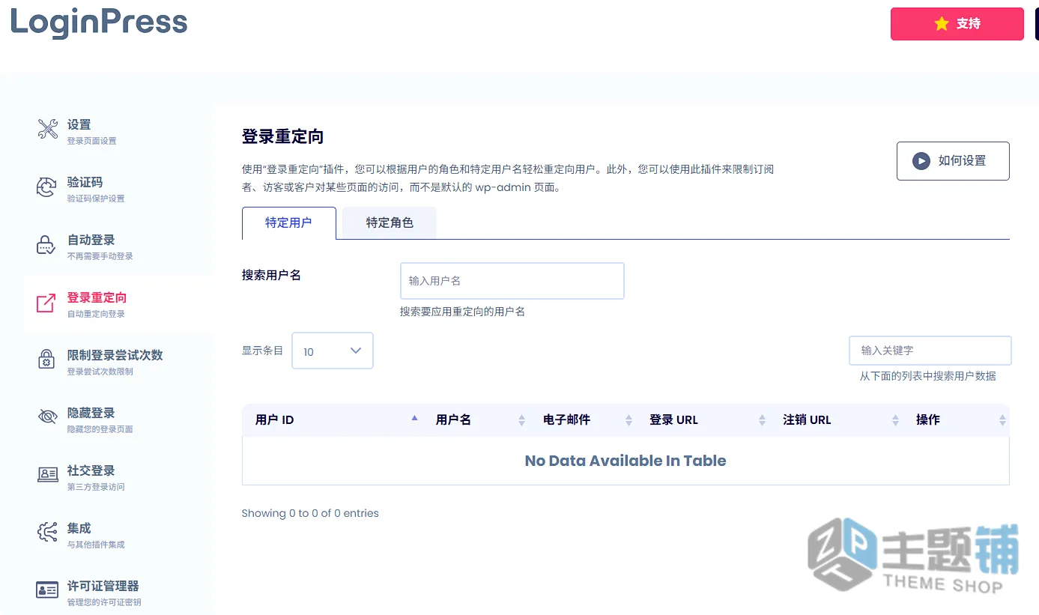The image size is (1039, 615).
Task: Open 集成 in the sidebar menu
Action: point(118,534)
